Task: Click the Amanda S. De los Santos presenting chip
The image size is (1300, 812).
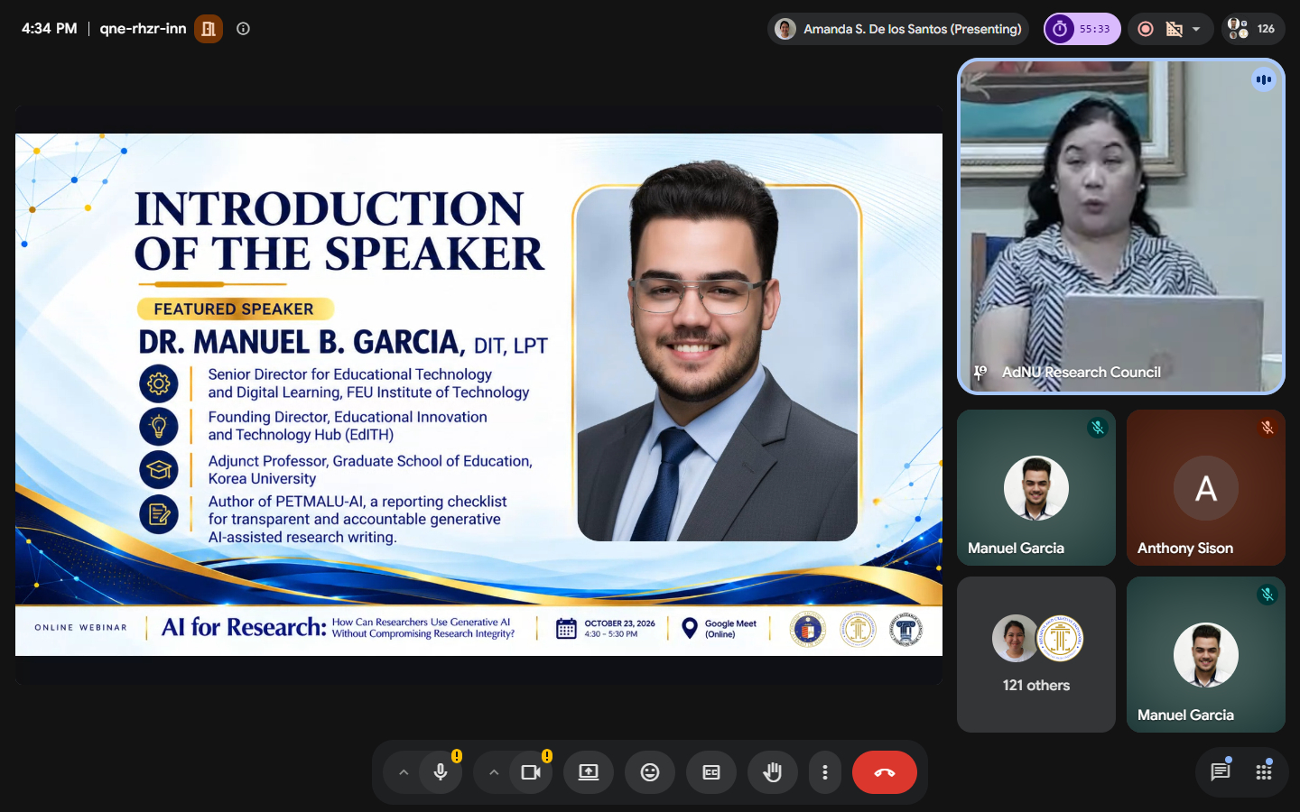Action: pos(898,29)
